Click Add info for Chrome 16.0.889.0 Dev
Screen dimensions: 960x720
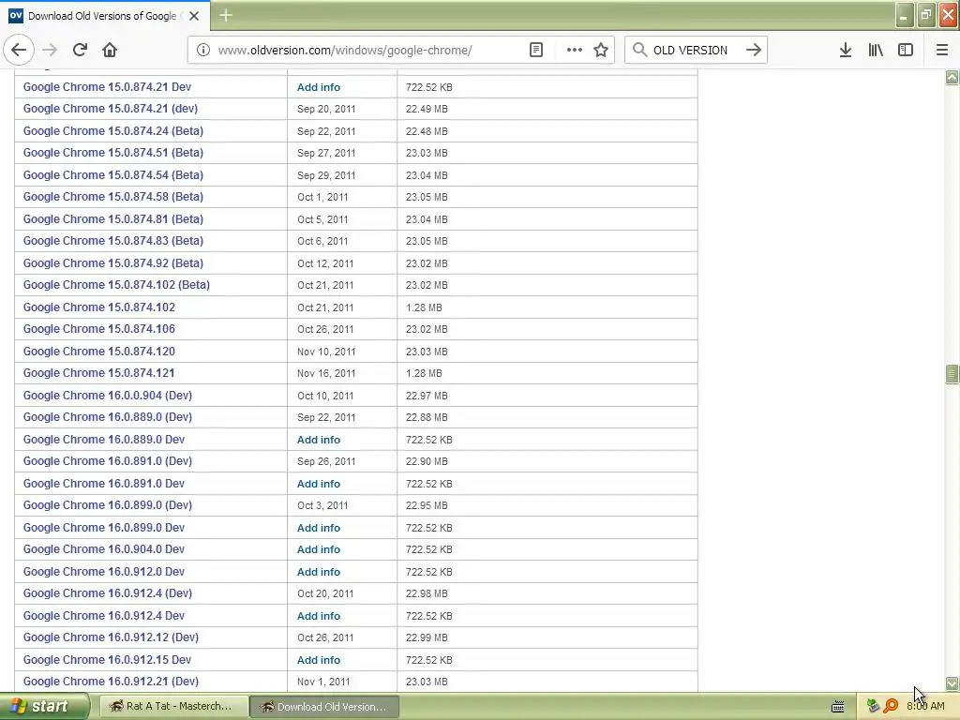[319, 440]
